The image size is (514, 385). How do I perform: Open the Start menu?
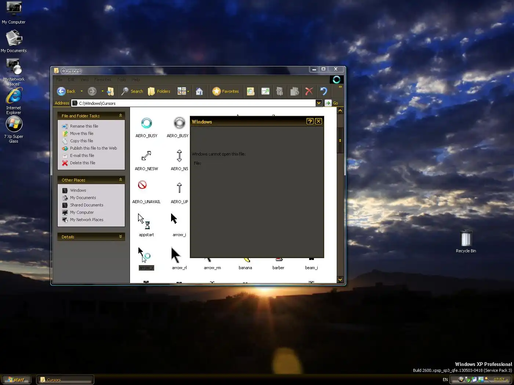16,379
